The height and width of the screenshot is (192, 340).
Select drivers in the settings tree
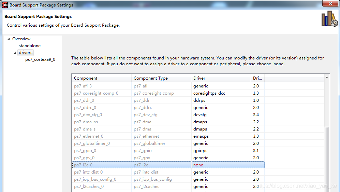click(x=26, y=53)
